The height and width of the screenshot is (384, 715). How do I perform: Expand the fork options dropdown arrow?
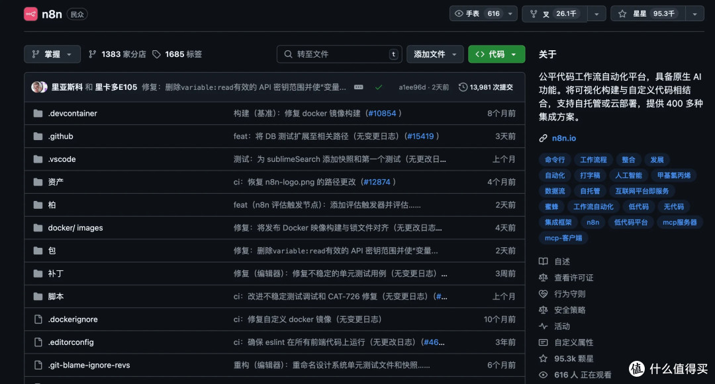(596, 14)
